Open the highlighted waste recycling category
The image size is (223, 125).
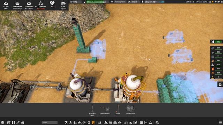pyautogui.click(x=93, y=123)
